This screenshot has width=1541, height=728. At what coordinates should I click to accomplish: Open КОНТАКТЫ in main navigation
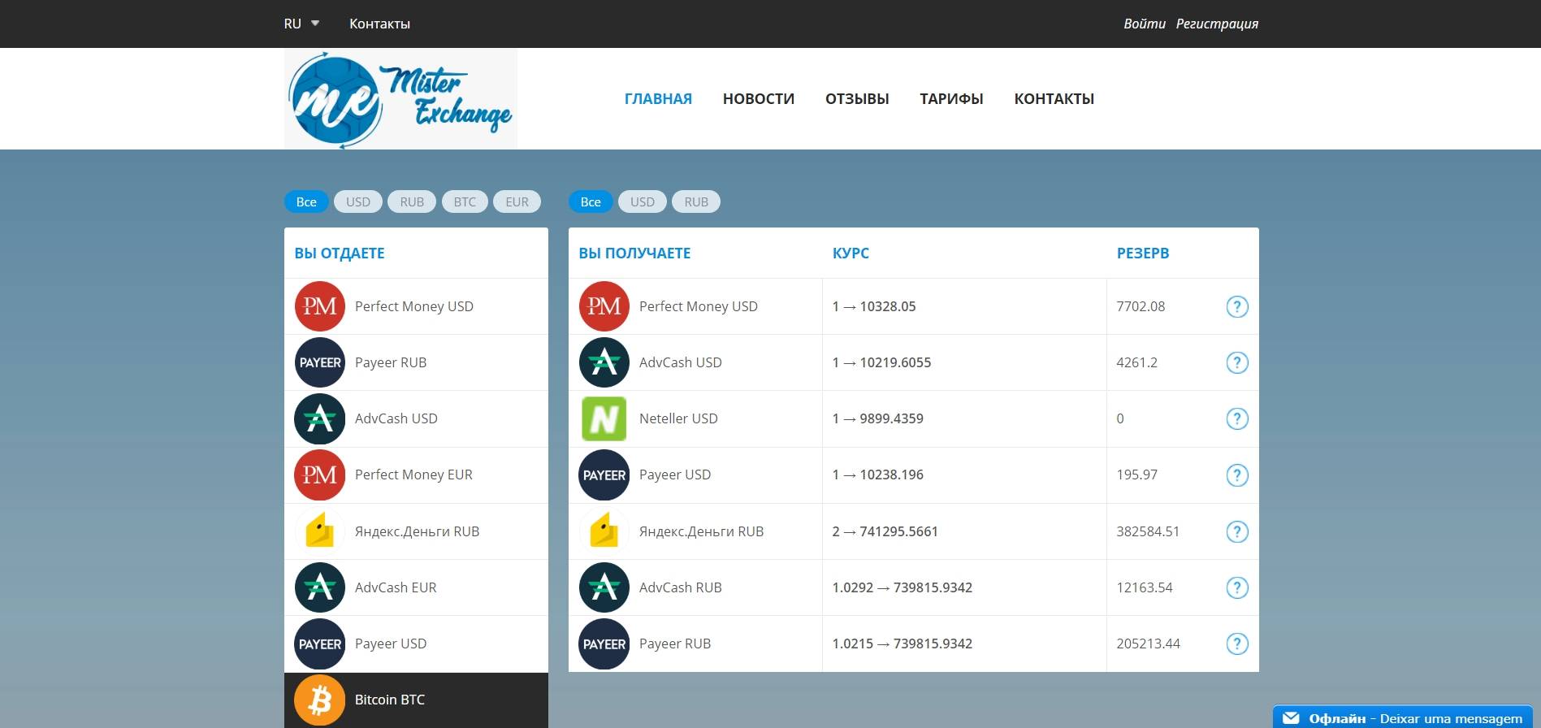(1054, 98)
